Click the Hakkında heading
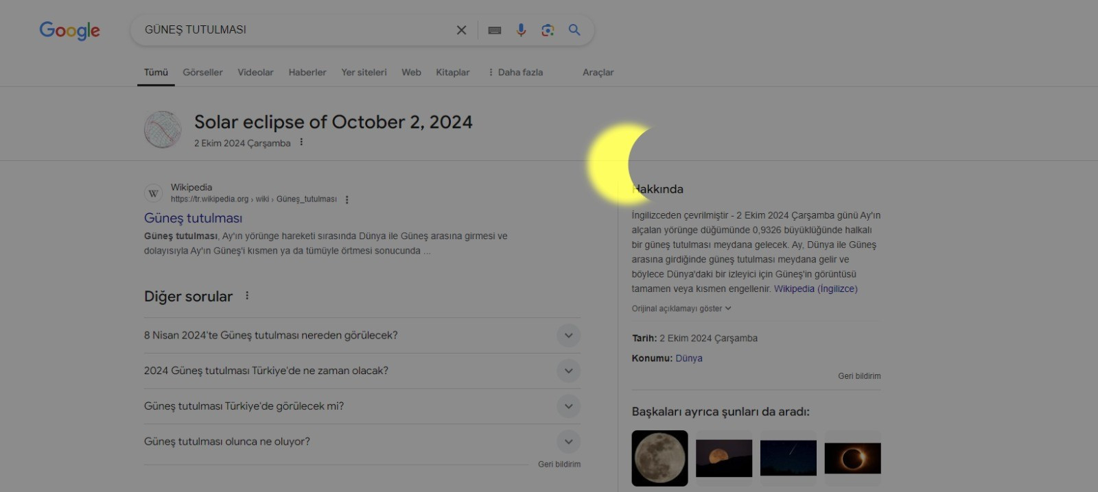Viewport: 1098px width, 492px height. (x=658, y=189)
